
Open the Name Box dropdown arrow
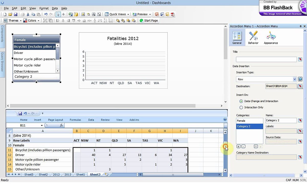click(42, 125)
